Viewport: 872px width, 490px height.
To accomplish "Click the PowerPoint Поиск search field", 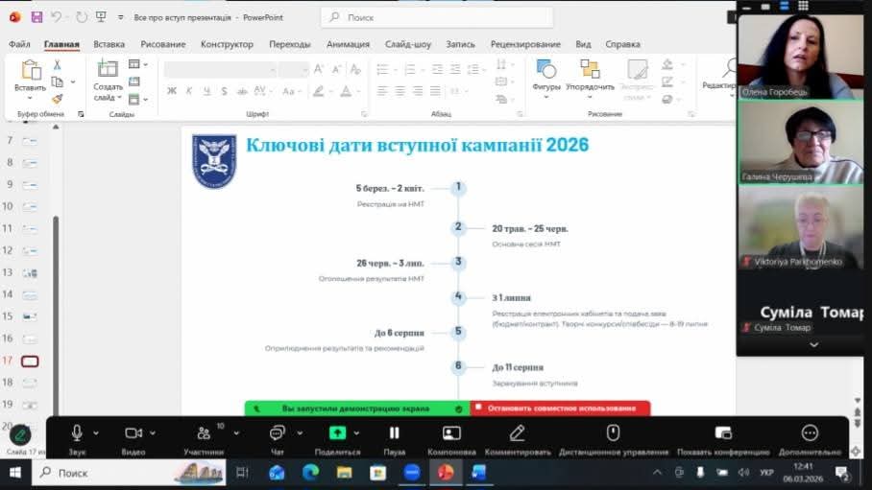I will pos(437,17).
